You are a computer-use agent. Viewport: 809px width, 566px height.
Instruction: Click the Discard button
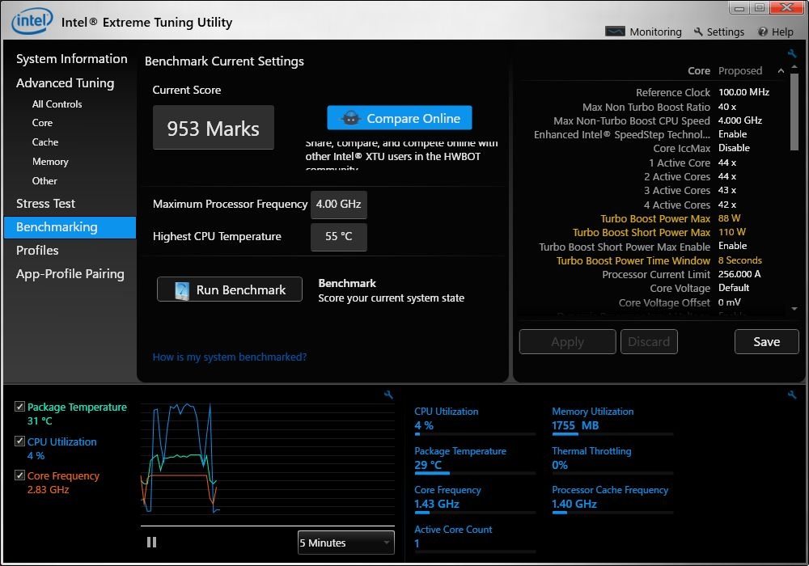pos(649,342)
